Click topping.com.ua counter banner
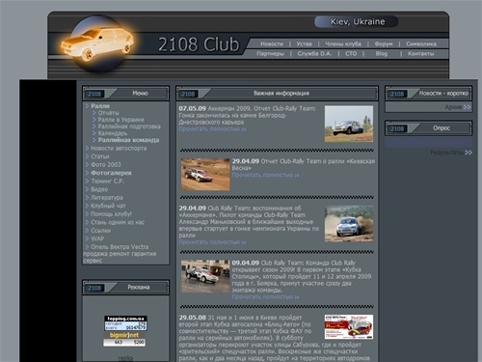Viewport: 482px width, 362px height. tap(125, 323)
